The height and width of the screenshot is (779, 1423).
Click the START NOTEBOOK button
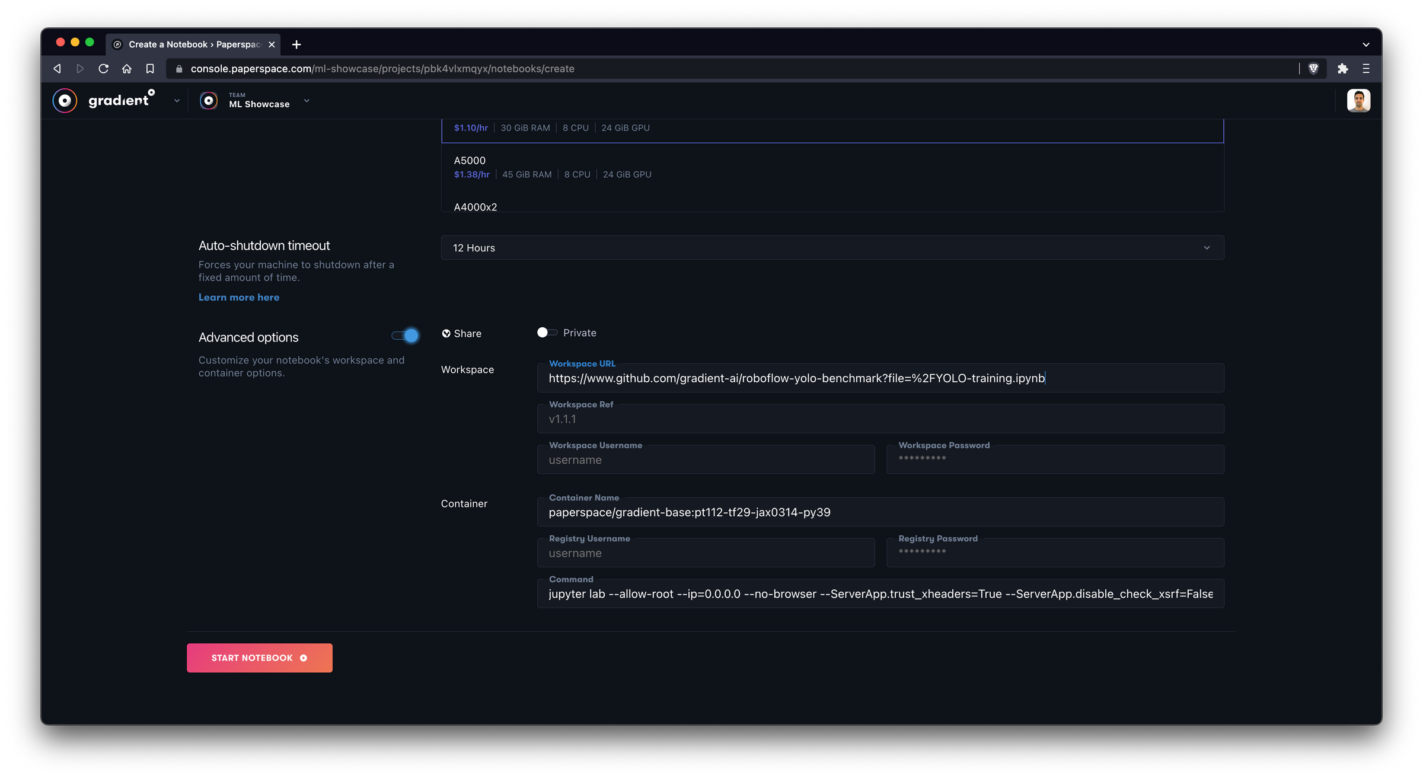tap(259, 658)
